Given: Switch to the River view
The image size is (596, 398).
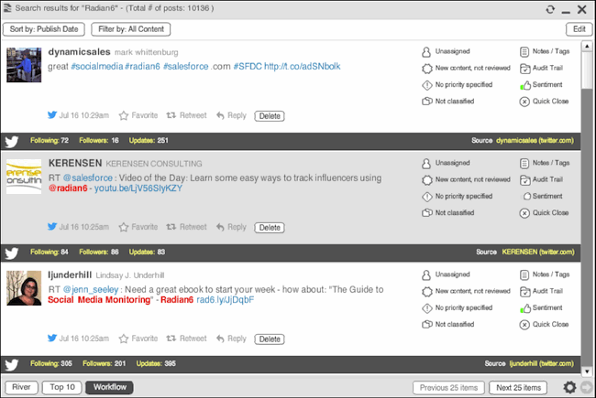Looking at the screenshot, I should pyautogui.click(x=21, y=387).
